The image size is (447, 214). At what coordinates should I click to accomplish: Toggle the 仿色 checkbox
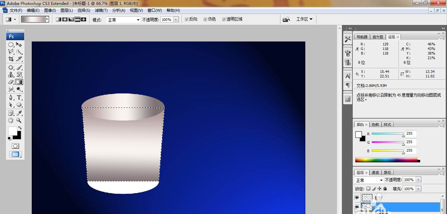click(x=205, y=19)
